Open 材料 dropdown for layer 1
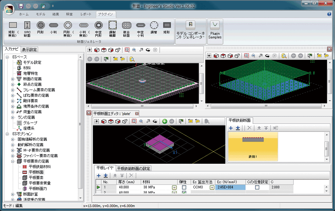Screen dimensions: 335x211 [174, 188]
